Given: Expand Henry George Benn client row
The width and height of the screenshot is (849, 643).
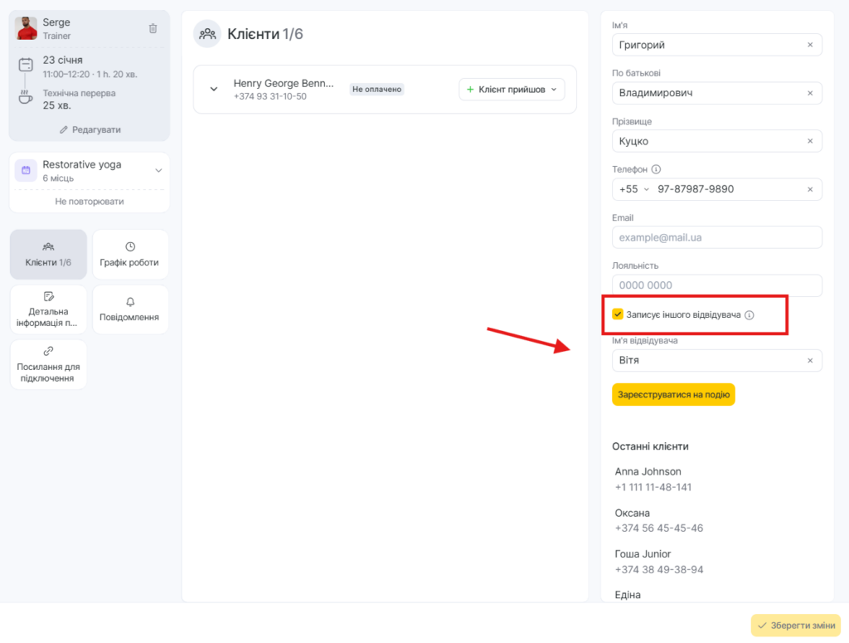Looking at the screenshot, I should (x=214, y=89).
